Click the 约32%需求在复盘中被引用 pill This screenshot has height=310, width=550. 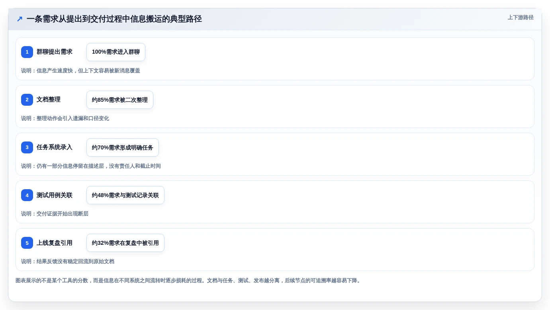pyautogui.click(x=125, y=243)
